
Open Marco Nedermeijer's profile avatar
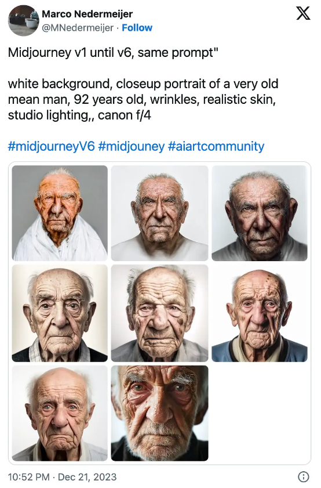point(23,20)
